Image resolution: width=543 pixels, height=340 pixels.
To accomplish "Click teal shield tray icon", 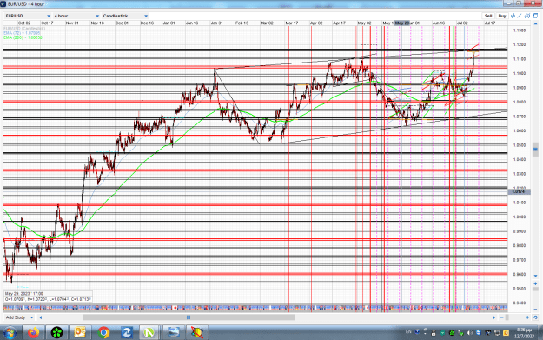I will click(442, 333).
